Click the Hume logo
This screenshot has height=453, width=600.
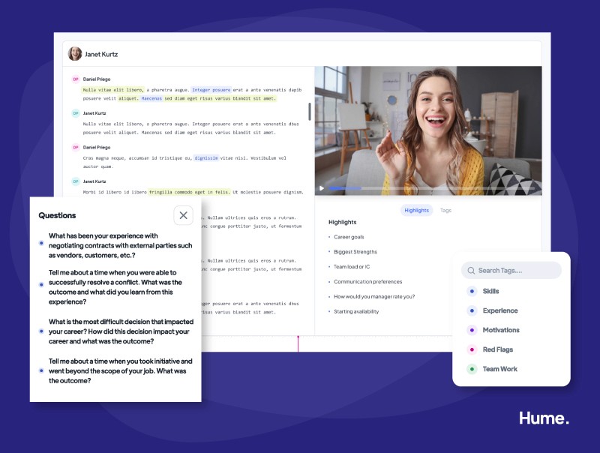point(544,418)
